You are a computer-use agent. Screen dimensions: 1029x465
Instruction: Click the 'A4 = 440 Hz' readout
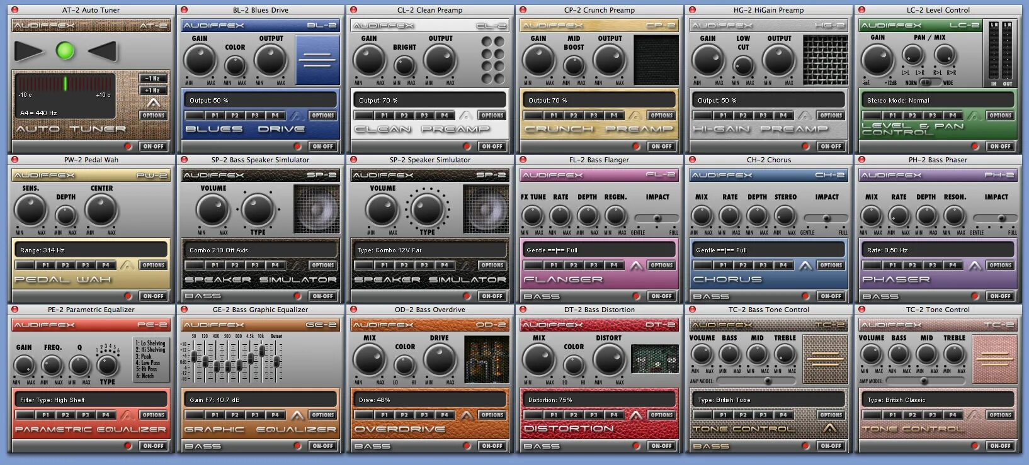[38, 113]
